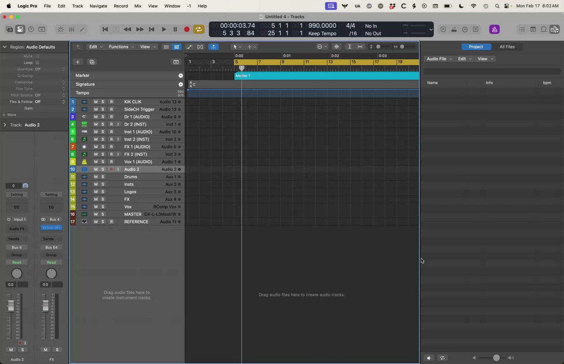564x364 pixels.
Task: Start playback with the Play button
Action: (163, 29)
